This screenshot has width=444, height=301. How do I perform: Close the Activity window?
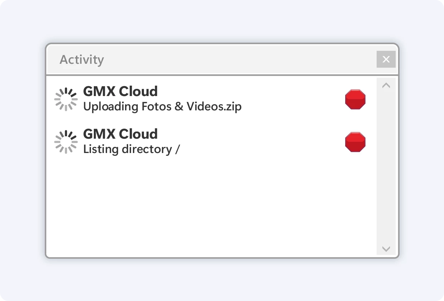(x=386, y=59)
